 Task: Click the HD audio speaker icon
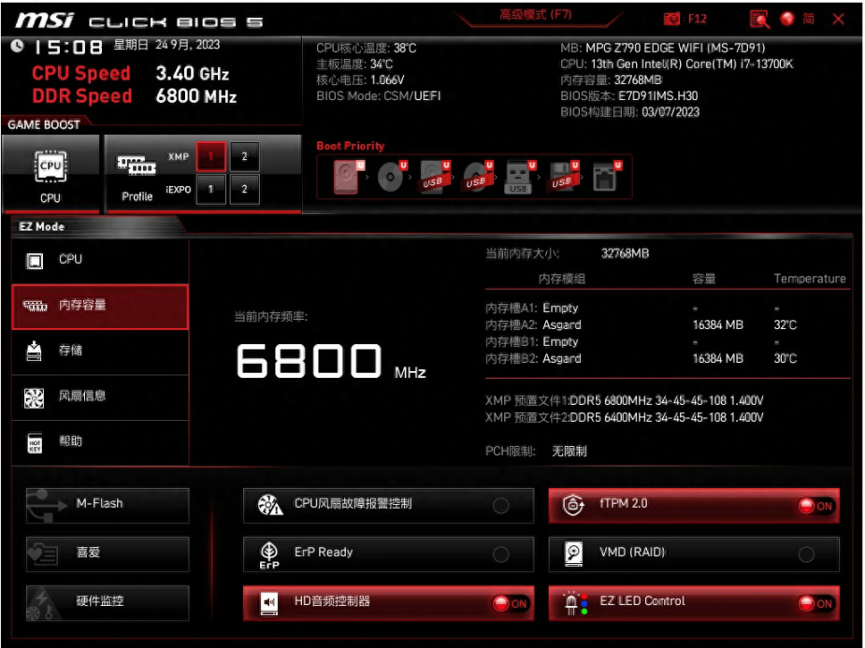tap(269, 603)
